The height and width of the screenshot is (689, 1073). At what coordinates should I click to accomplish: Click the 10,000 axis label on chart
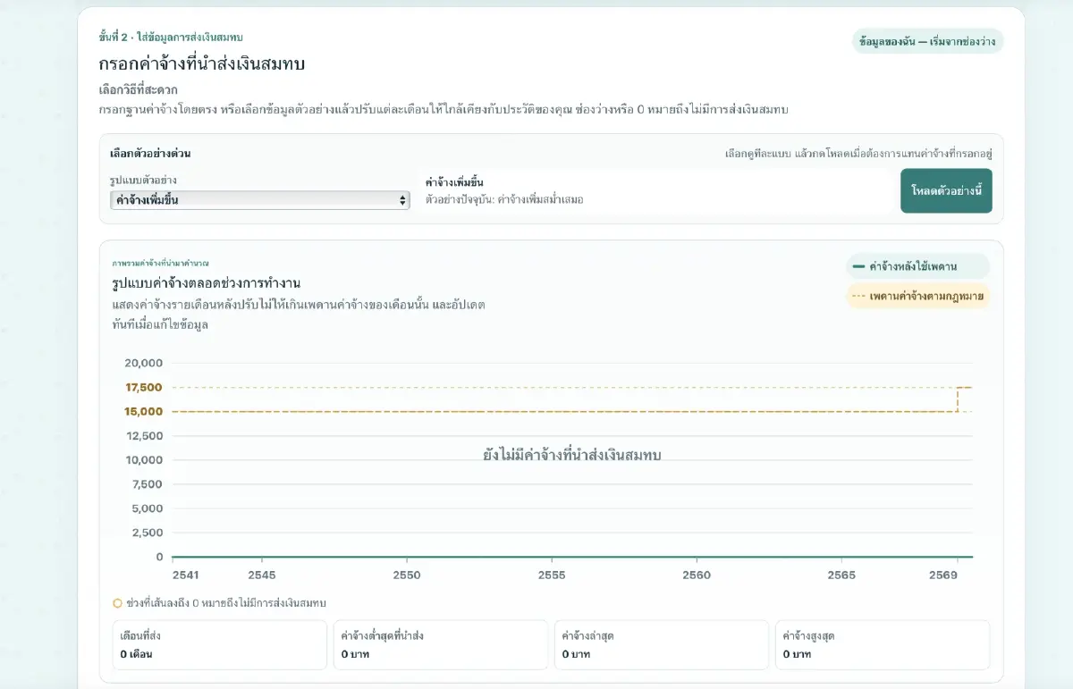[x=144, y=459]
